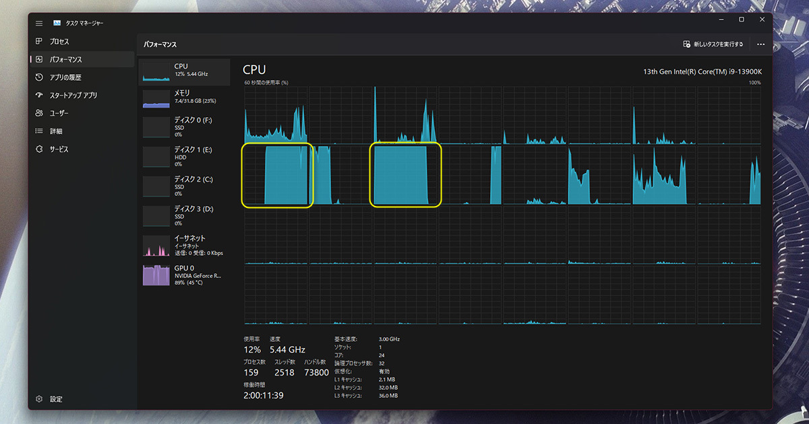Open the 設定 gear at bottom left

[x=39, y=399]
